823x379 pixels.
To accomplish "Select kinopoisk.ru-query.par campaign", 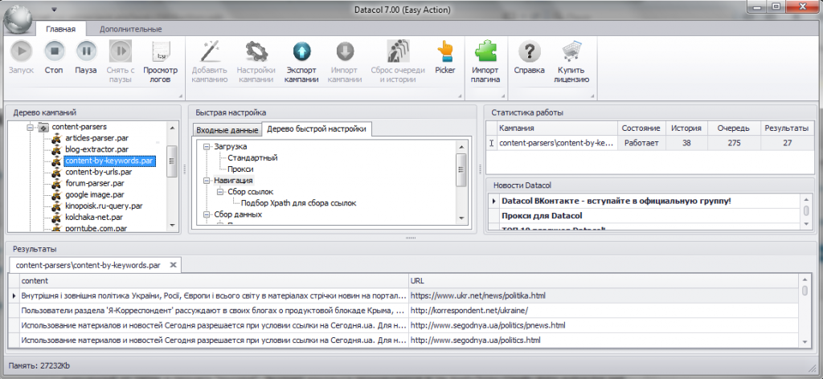I will pyautogui.click(x=104, y=206).
